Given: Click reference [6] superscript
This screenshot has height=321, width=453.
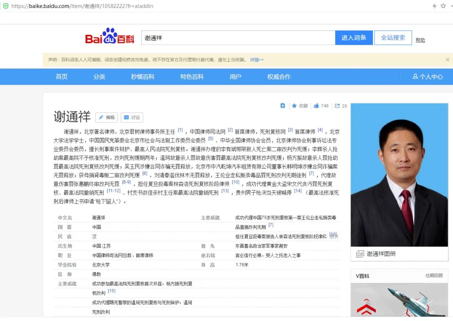Looking at the screenshot, I should [145, 173].
